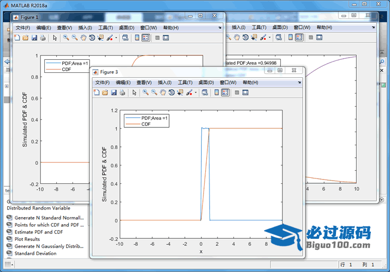Toggle Insert Legend in Figure 3 toolbar

coord(225,92)
